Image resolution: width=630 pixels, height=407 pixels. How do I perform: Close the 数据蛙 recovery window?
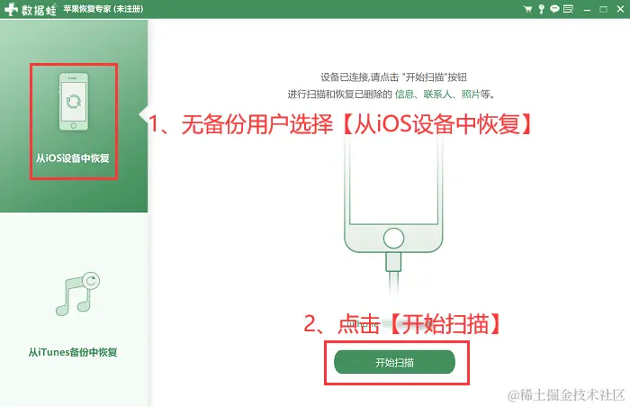click(x=620, y=9)
